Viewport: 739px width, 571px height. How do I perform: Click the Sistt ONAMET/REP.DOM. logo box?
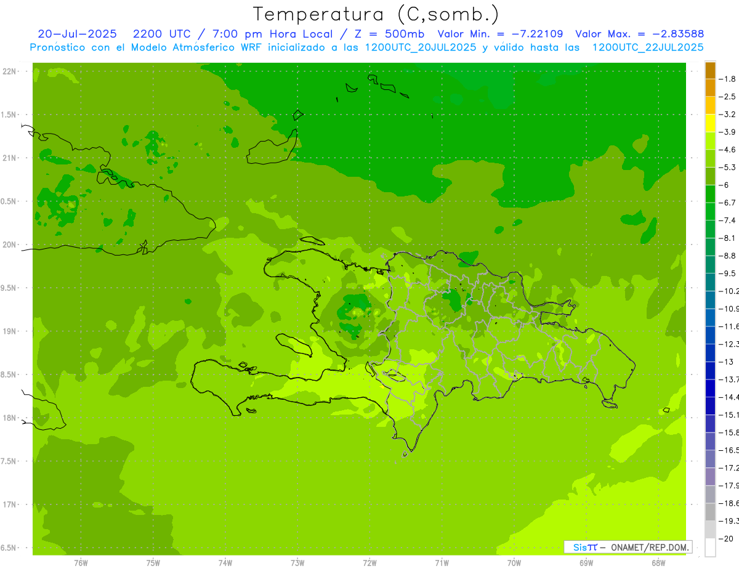[x=628, y=547]
